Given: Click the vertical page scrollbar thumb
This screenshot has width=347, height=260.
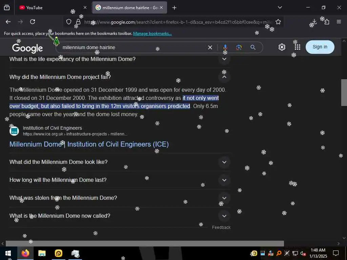Looking at the screenshot, I should click(344, 93).
